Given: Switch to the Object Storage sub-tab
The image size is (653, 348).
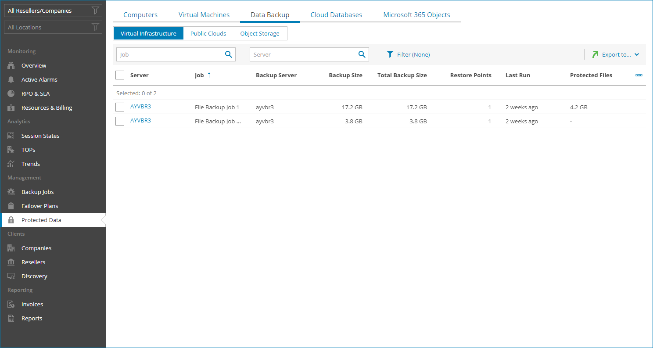Looking at the screenshot, I should (x=260, y=34).
